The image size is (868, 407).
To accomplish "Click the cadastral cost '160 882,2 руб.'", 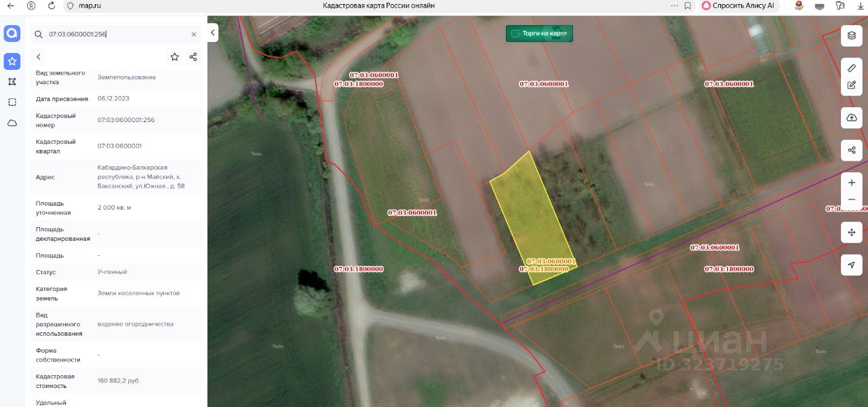I will tap(119, 381).
